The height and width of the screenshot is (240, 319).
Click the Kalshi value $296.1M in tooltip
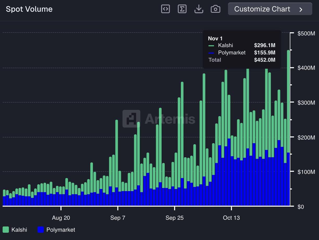(265, 45)
